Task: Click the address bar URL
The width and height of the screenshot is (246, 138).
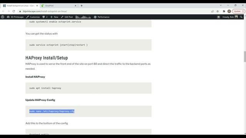Action: pos(45,11)
